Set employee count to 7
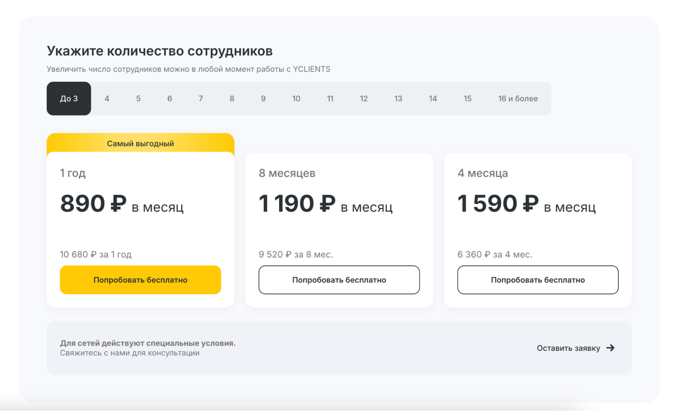The width and height of the screenshot is (678, 411). (x=201, y=99)
